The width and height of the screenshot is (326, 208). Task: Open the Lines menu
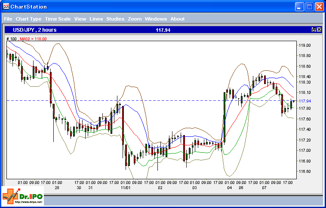click(96, 19)
